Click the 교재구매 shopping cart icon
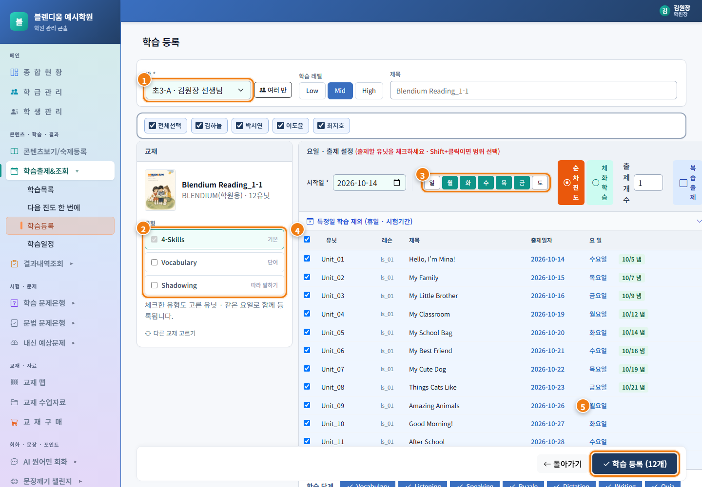702x487 pixels. 15,422
